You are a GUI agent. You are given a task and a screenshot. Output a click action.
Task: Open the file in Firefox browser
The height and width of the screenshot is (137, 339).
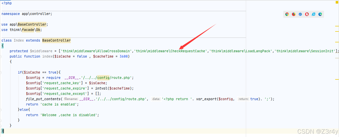click(x=294, y=14)
